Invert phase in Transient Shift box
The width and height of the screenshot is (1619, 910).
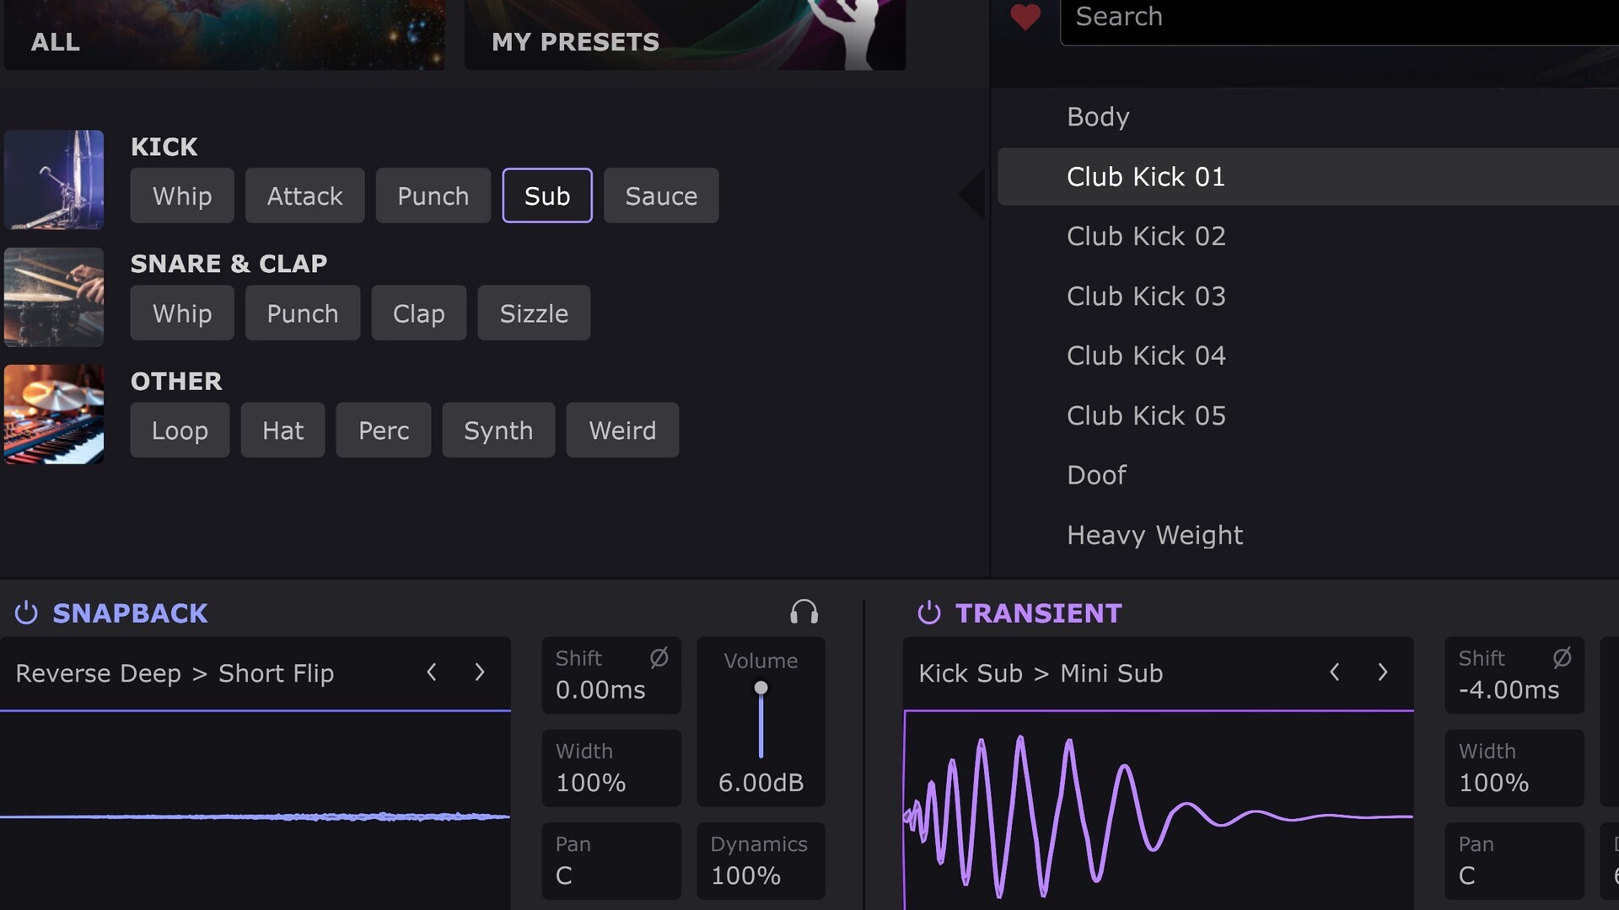(1562, 657)
